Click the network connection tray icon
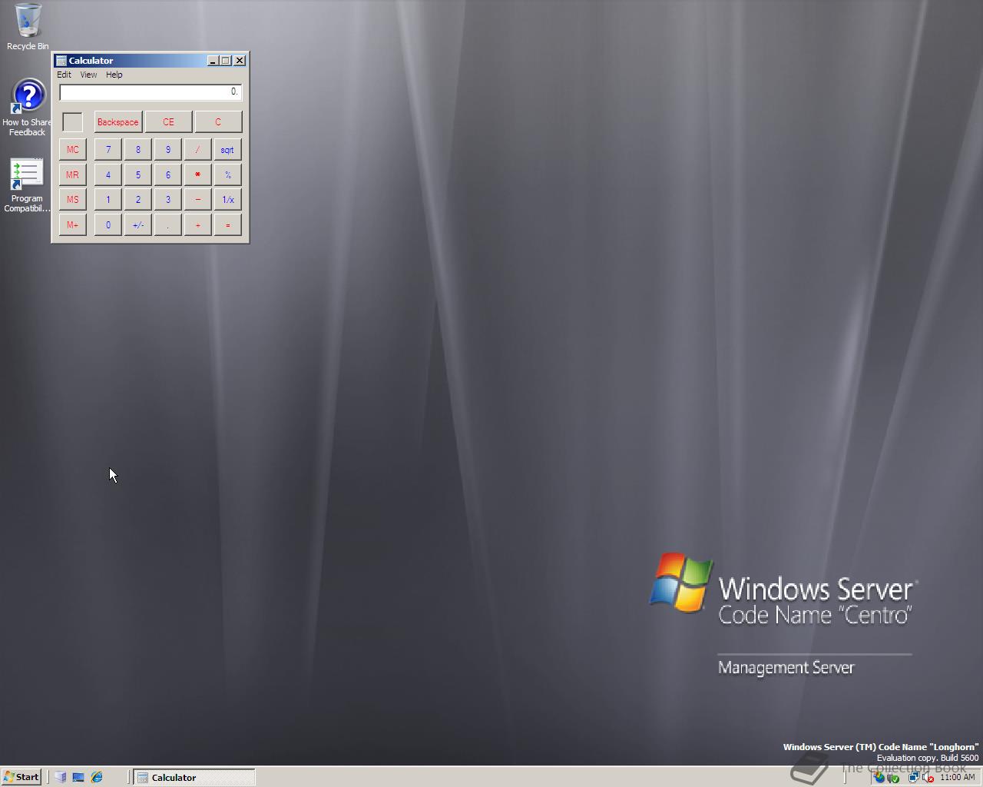Image resolution: width=983 pixels, height=787 pixels. coord(914,778)
